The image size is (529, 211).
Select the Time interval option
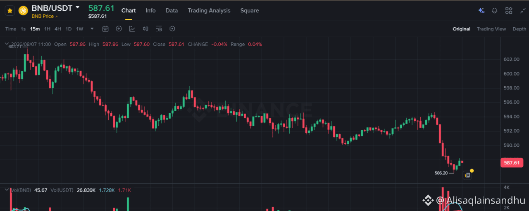pyautogui.click(x=11, y=29)
